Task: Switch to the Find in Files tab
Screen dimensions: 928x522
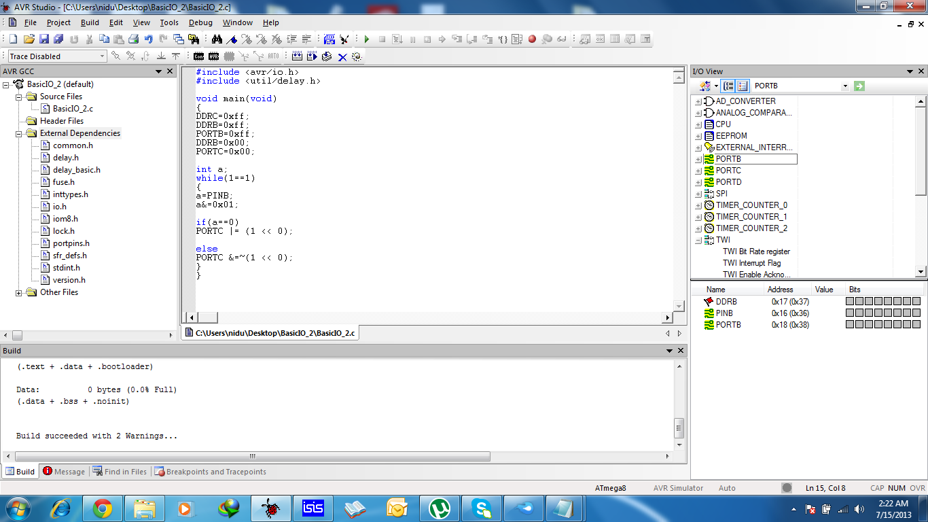Action: tap(120, 472)
